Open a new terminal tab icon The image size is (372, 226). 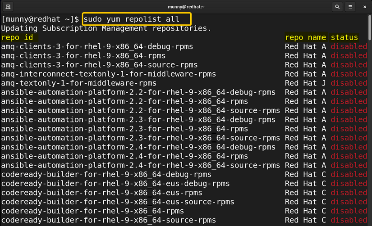coord(8,7)
